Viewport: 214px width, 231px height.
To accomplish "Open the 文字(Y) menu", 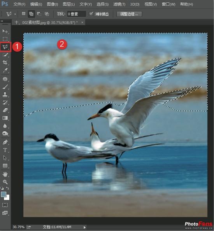I will (86, 4).
